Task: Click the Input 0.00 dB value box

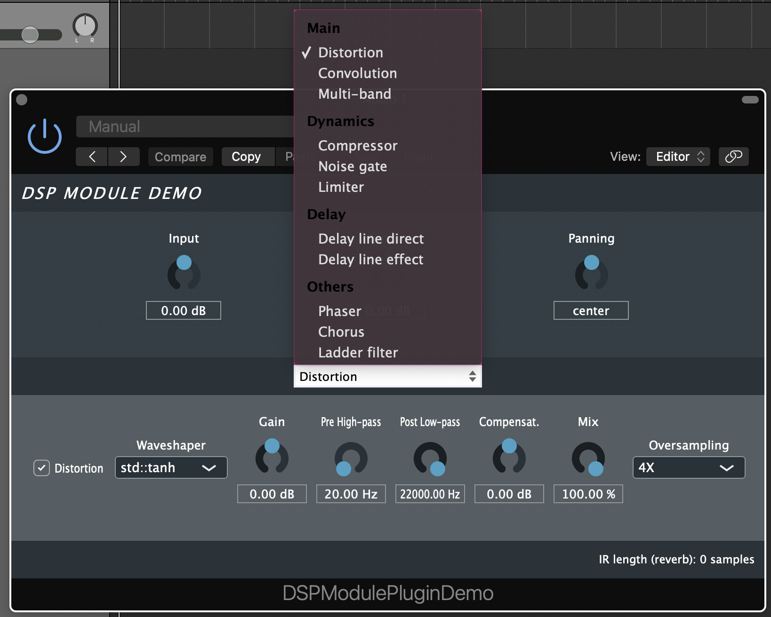Action: [x=184, y=310]
